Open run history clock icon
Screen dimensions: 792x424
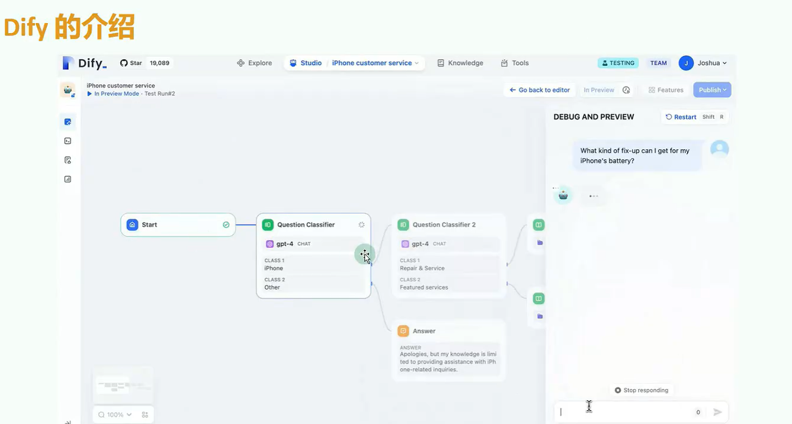[626, 90]
